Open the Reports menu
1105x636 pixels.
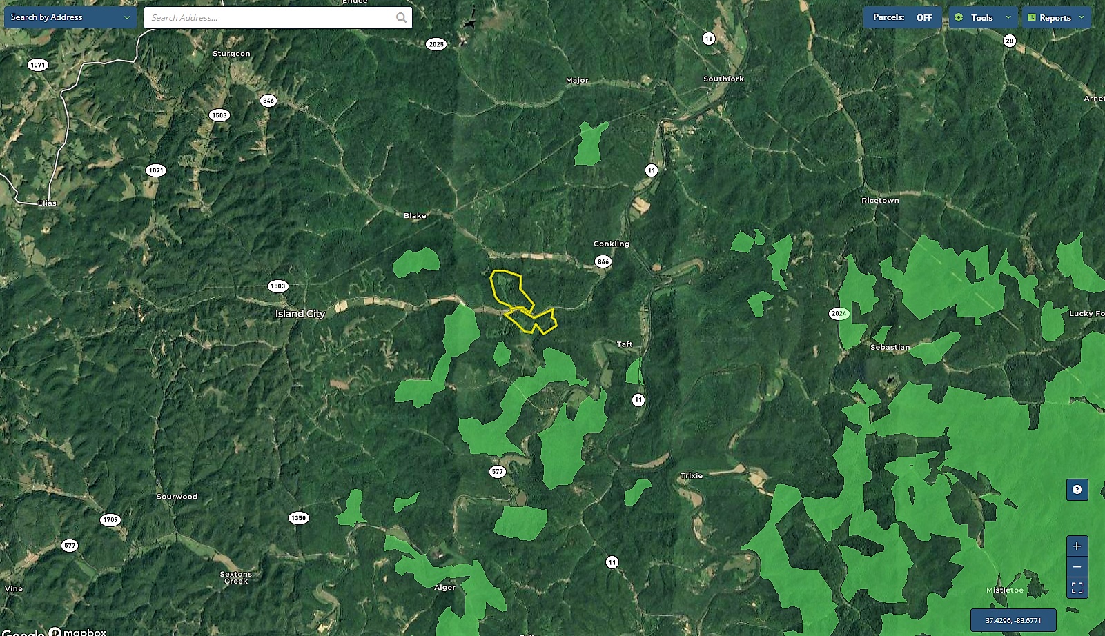1057,17
